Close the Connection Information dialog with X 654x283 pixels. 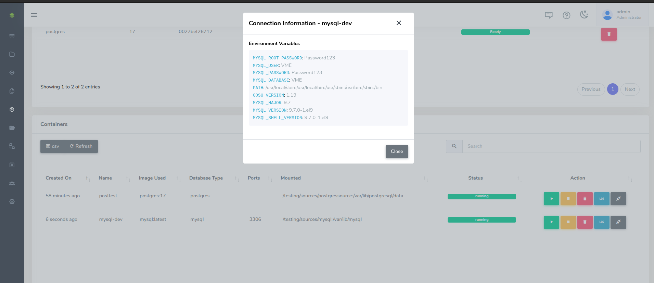coord(399,23)
